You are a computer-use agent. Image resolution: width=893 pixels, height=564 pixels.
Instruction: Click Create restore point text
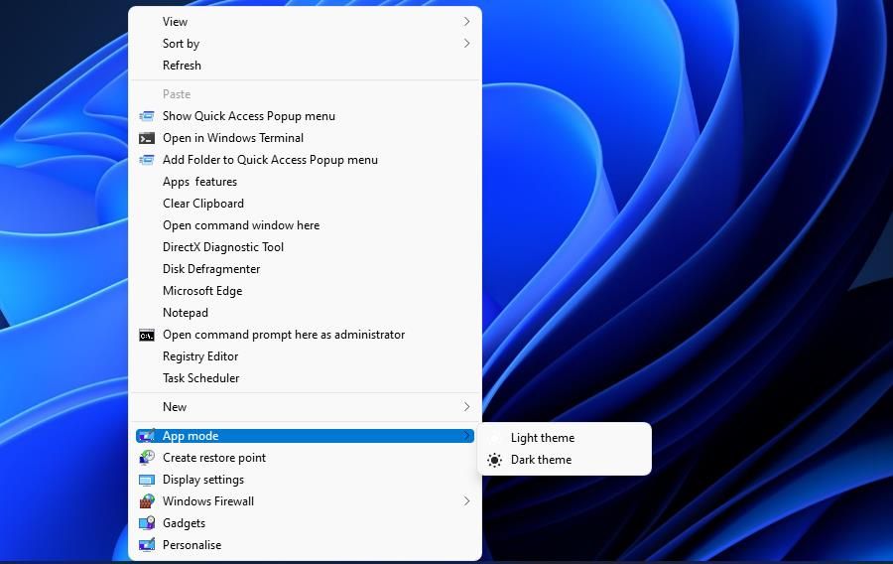(214, 458)
